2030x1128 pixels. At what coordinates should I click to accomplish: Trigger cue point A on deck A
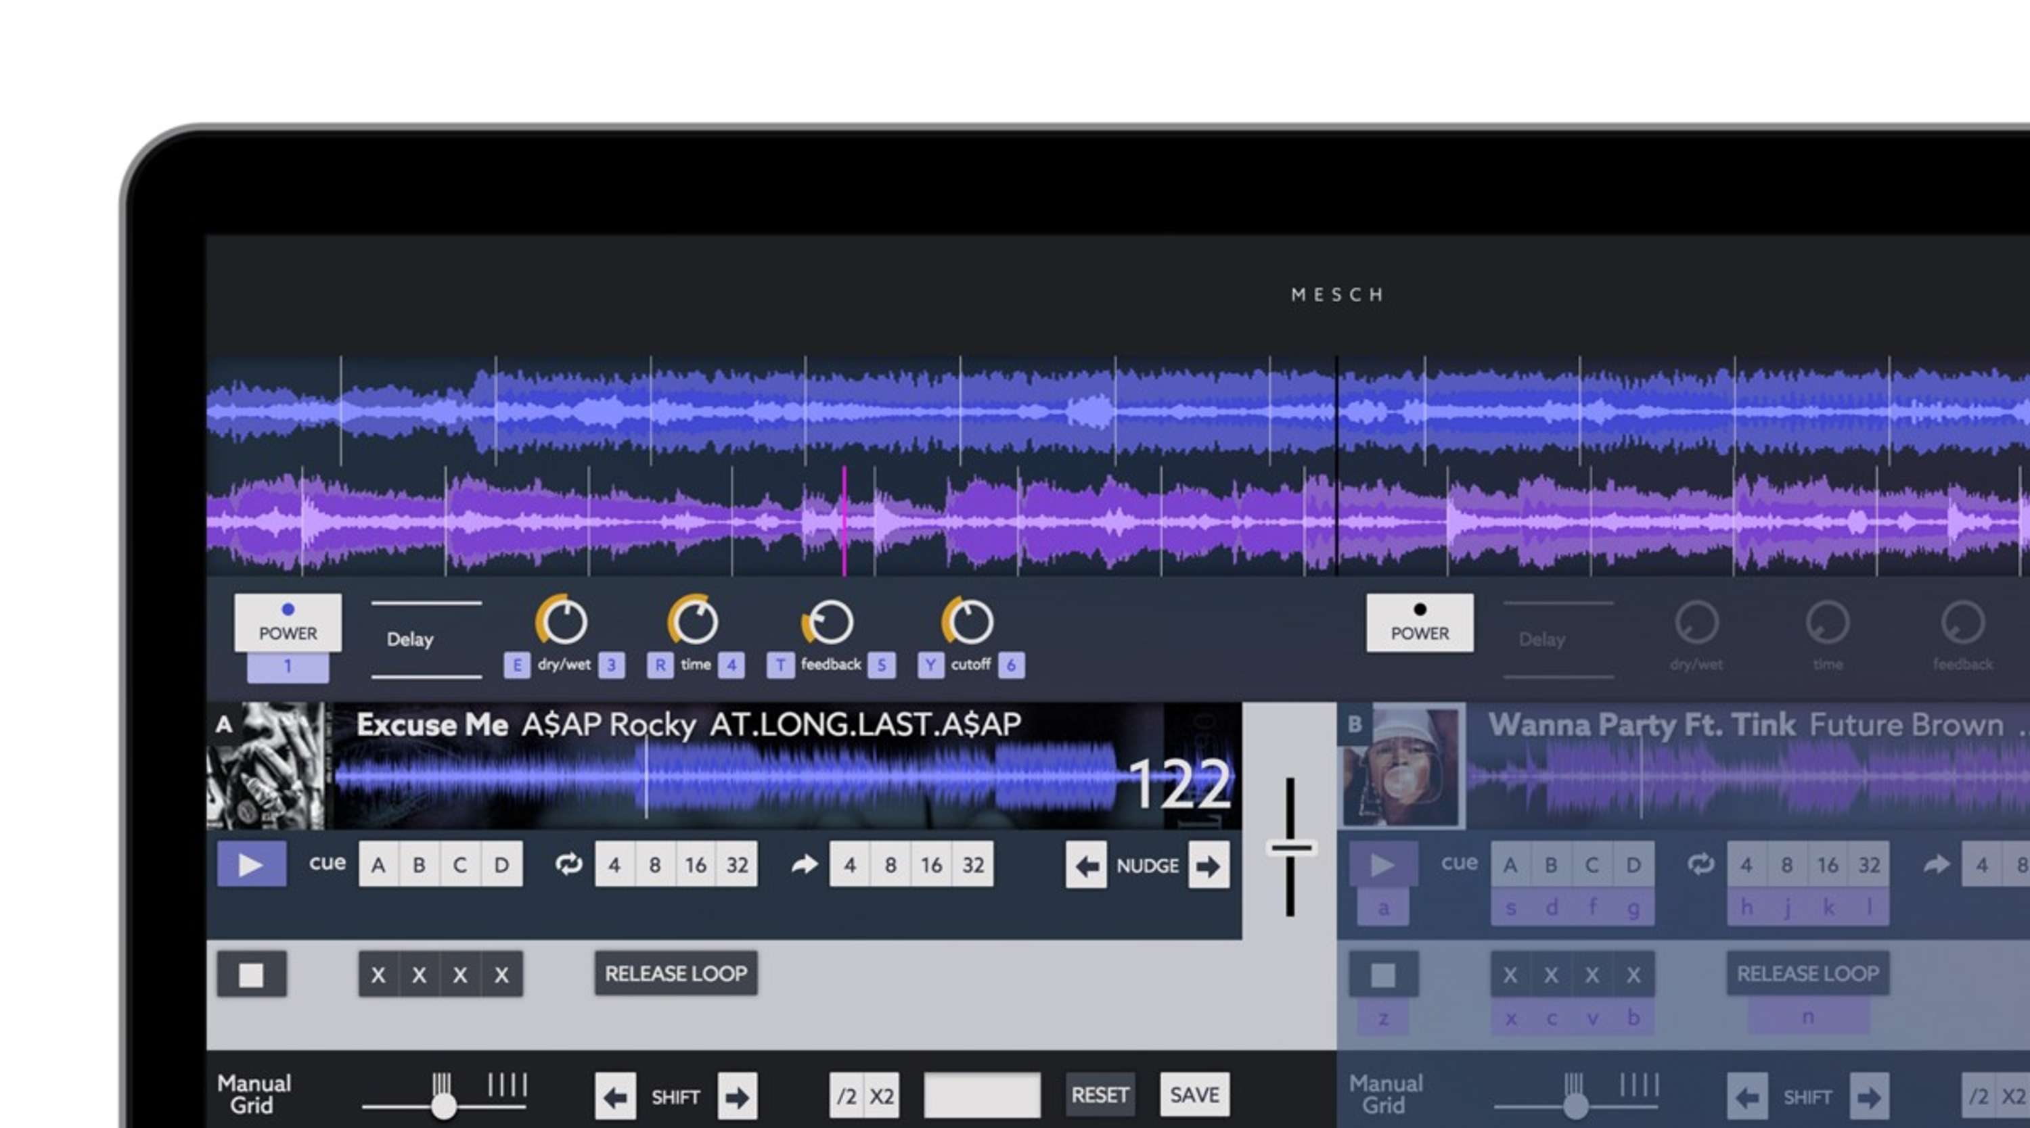[x=379, y=864]
